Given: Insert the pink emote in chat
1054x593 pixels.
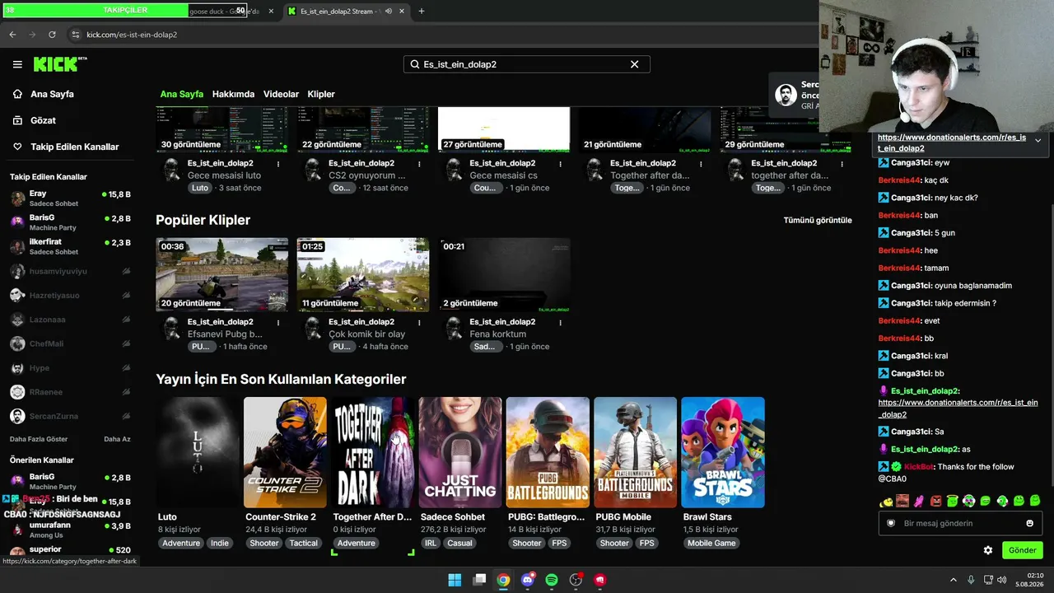Looking at the screenshot, I should (x=919, y=501).
